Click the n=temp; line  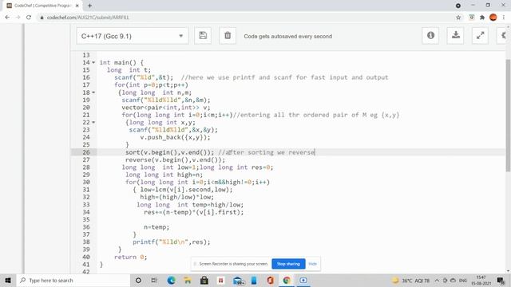(x=156, y=227)
